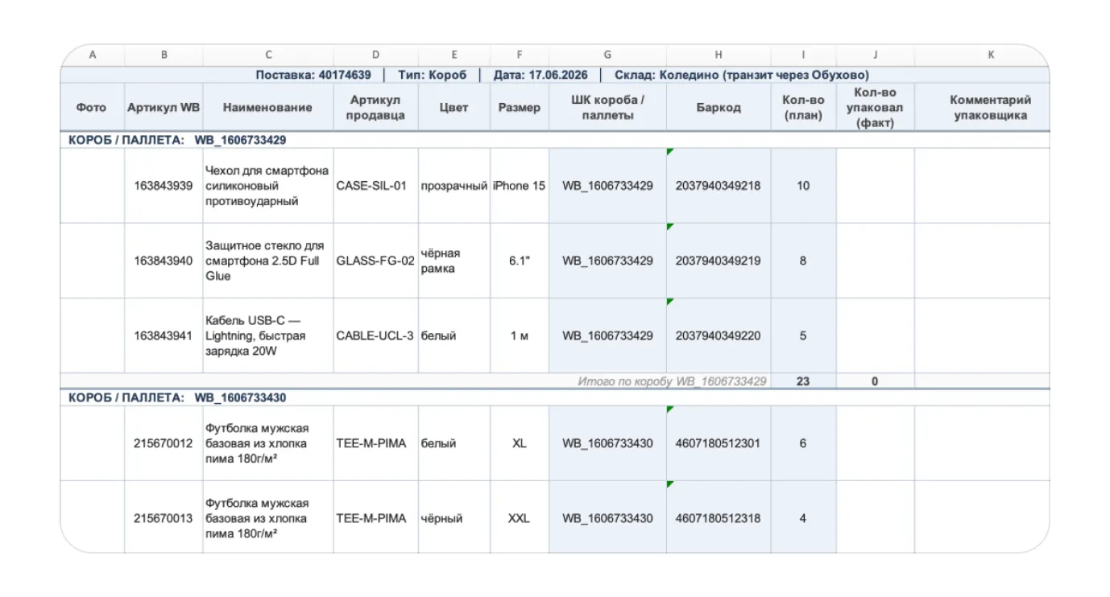Screen dimensions: 1110x597
Task: Select WB article cell 163843939
Action: 164,186
